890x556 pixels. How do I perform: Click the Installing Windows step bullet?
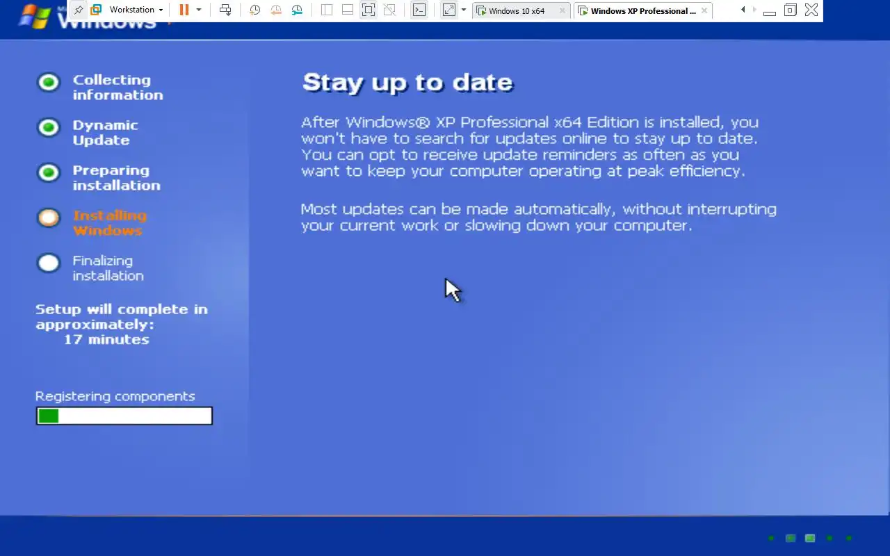point(49,218)
